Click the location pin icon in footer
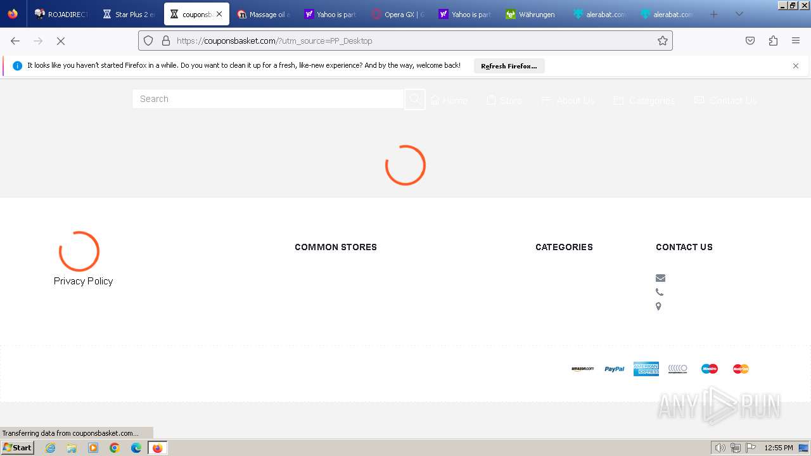811x456 pixels. coord(658,307)
